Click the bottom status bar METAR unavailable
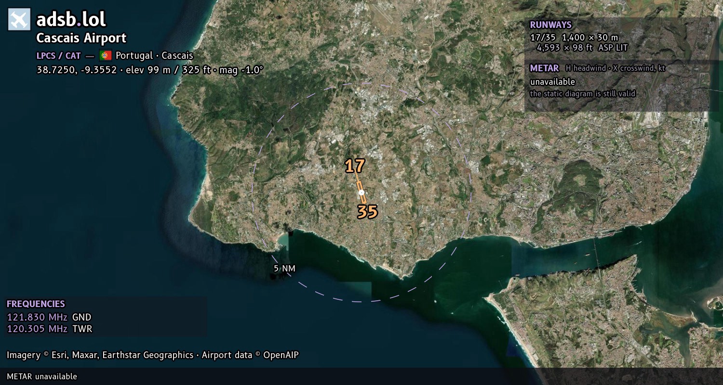Viewport: 723px width, 385px height. click(x=42, y=376)
